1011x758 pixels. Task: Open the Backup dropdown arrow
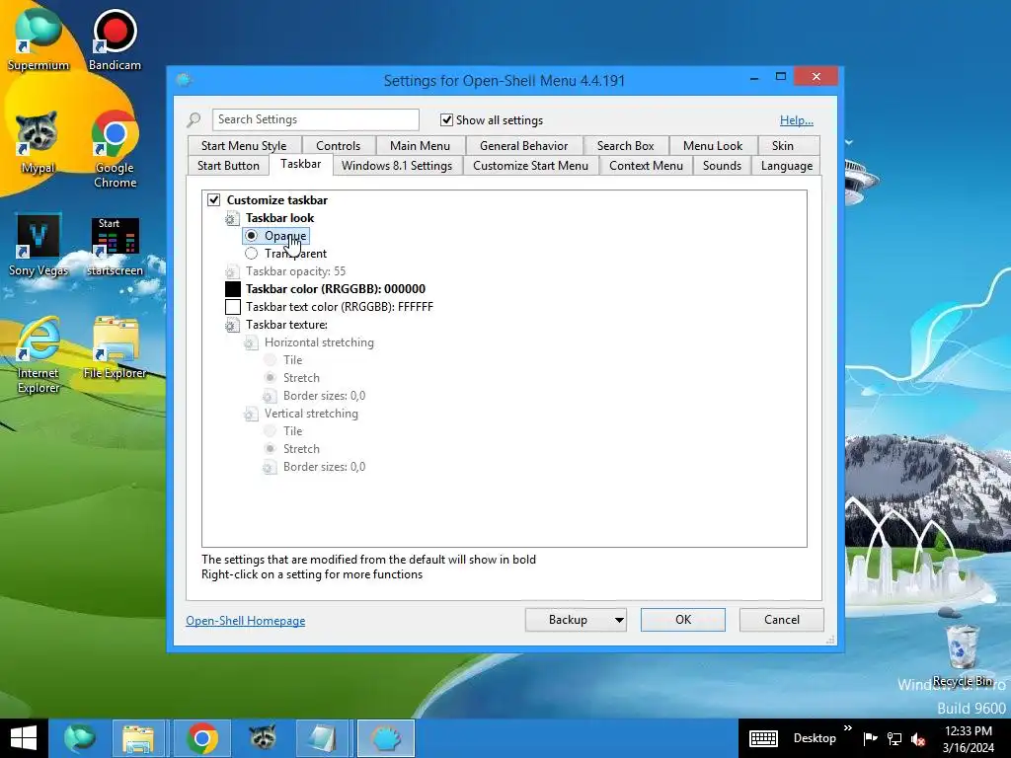(x=619, y=620)
